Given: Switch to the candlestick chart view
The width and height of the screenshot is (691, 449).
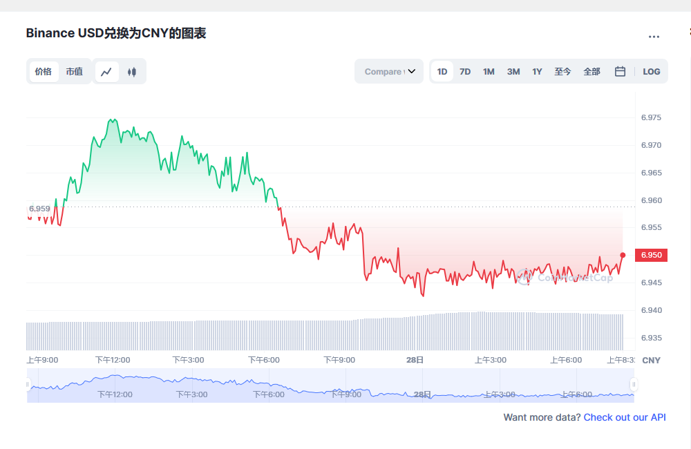Looking at the screenshot, I should [132, 72].
